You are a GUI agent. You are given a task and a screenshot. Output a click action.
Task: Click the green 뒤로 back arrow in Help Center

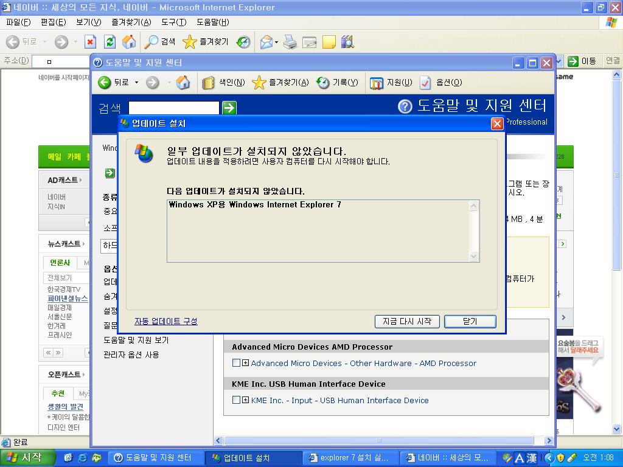point(105,82)
